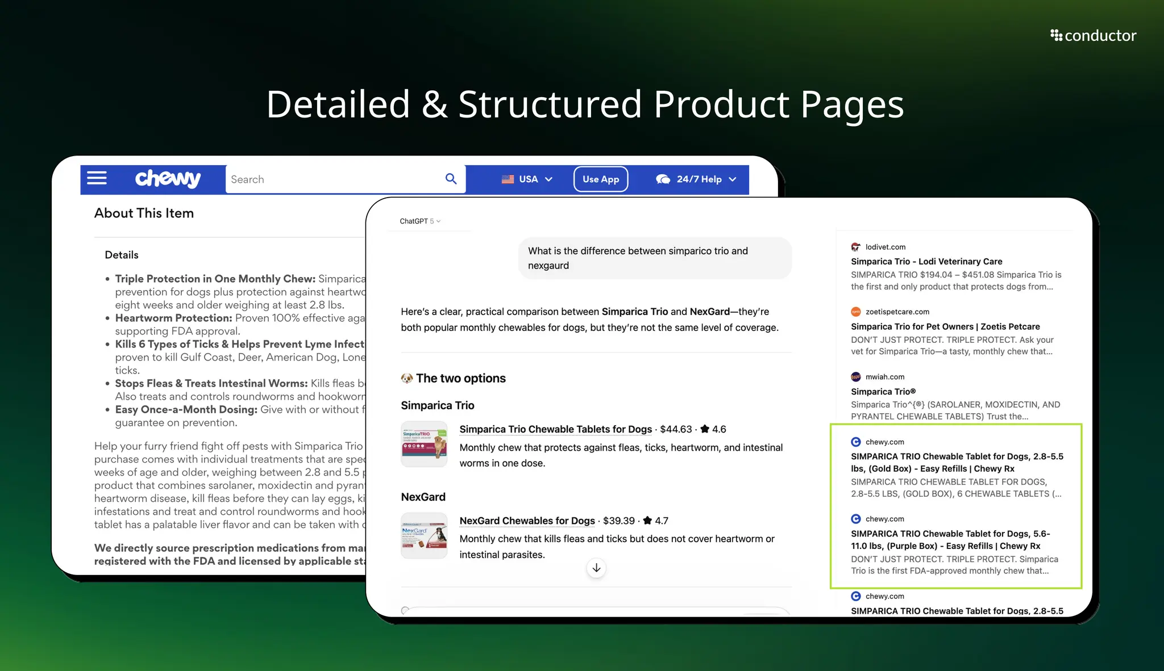Open Simparica Trio for Pet Owners Zoetis result
The width and height of the screenshot is (1164, 671).
pos(945,326)
